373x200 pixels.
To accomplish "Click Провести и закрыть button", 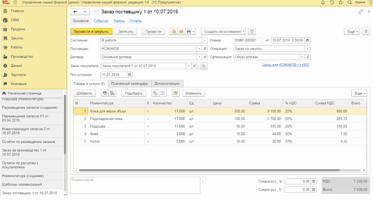I will point(91,31).
